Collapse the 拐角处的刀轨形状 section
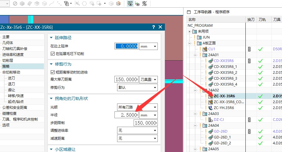The height and width of the screenshot is (152, 282). [x=51, y=98]
